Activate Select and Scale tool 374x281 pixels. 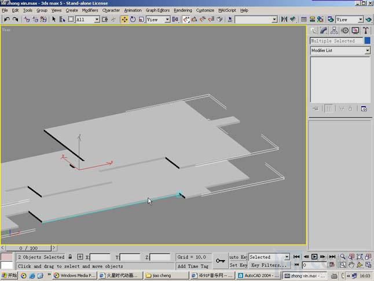click(141, 19)
